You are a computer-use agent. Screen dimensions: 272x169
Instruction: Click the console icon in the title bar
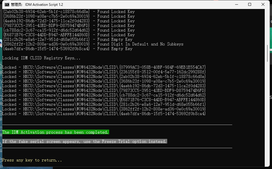(6, 5)
